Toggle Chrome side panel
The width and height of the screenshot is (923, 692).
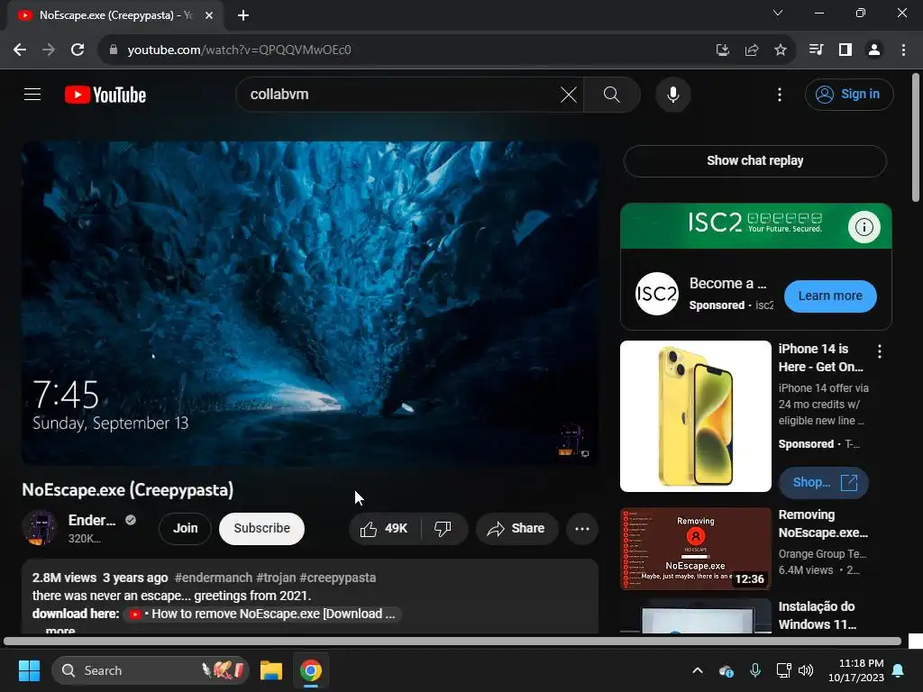point(845,50)
